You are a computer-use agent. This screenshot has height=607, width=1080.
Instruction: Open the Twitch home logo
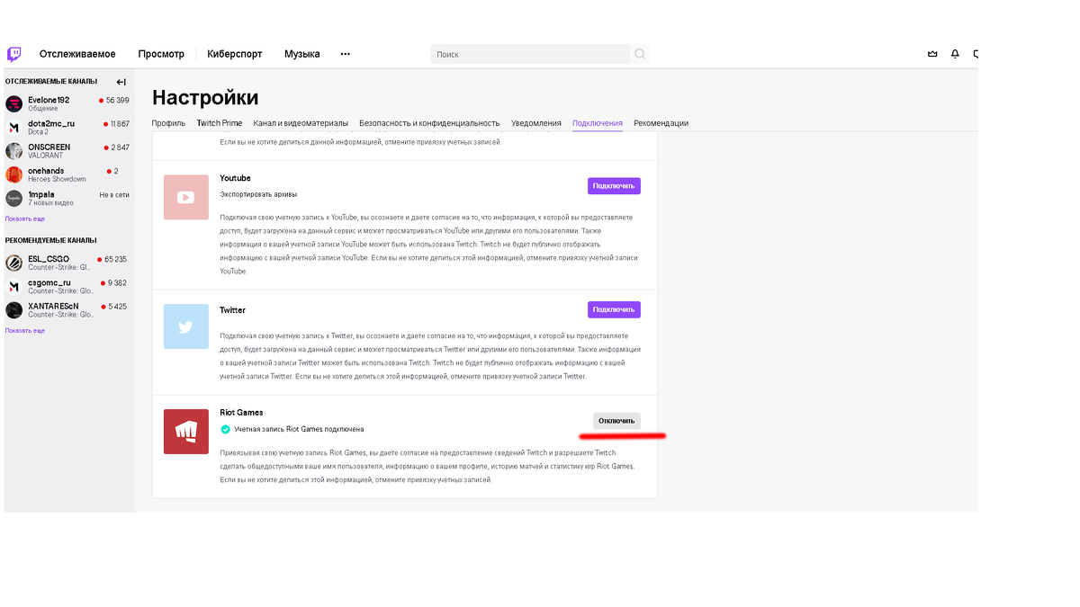tap(14, 54)
